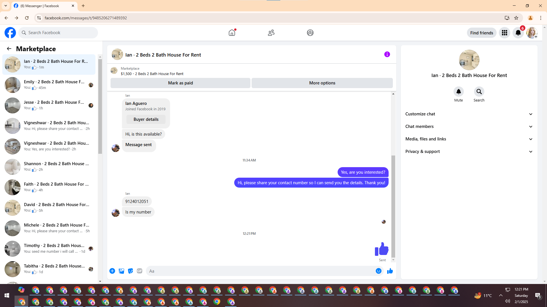
Task: Send a thumbs-up like
Action: (390, 271)
